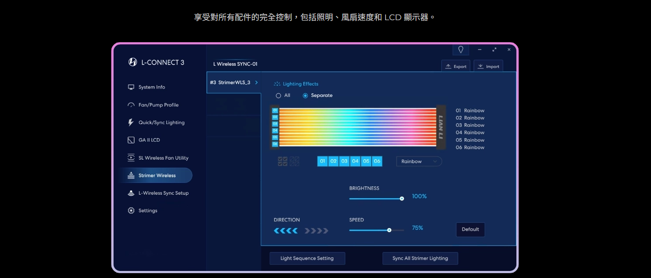Click the Brightness slider handle
Image resolution: width=651 pixels, height=278 pixels.
(402, 199)
